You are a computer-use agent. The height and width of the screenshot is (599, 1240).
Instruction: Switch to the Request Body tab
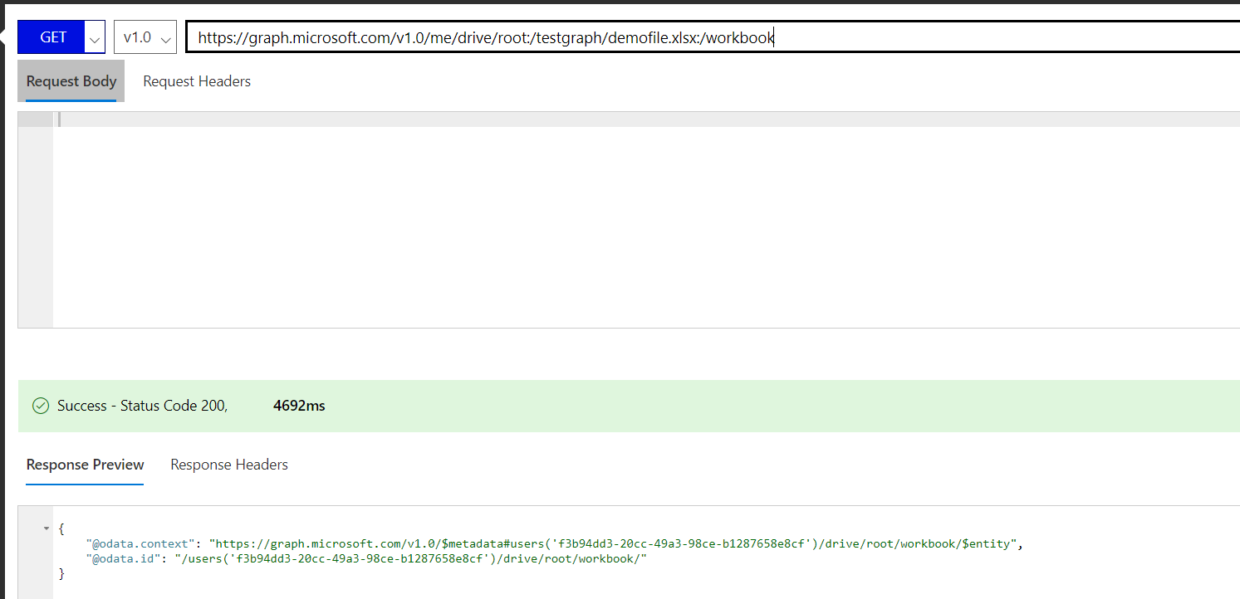[71, 81]
